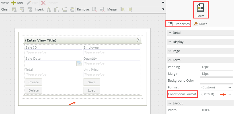Open the Format ellipsis button

click(230, 87)
